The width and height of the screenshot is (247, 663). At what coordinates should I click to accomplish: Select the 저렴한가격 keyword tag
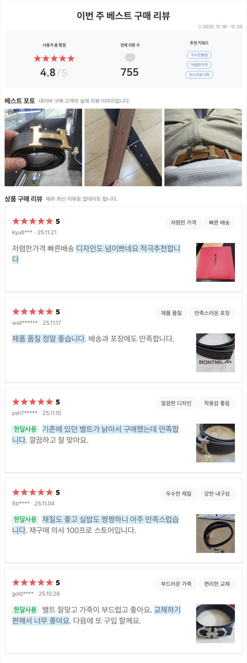click(199, 65)
